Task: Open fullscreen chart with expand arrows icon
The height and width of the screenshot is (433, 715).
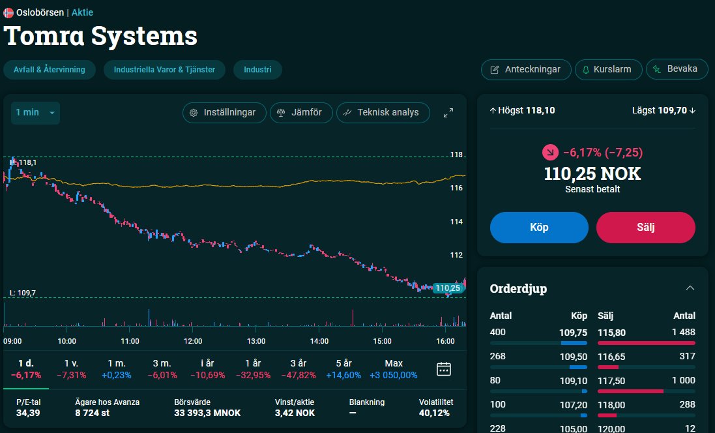Action: click(x=448, y=113)
